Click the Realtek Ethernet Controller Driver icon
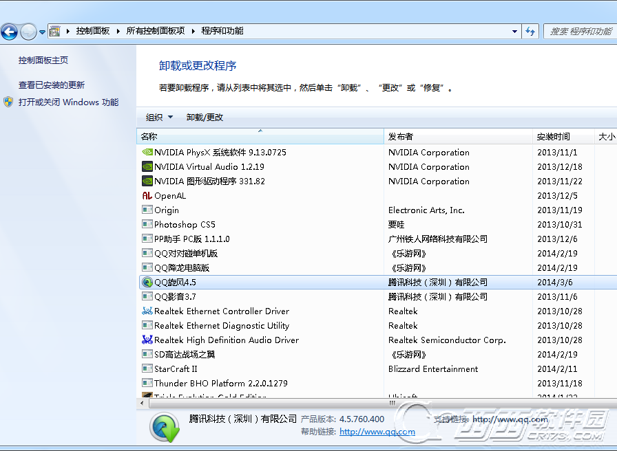This screenshot has height=451, width=617. [147, 311]
